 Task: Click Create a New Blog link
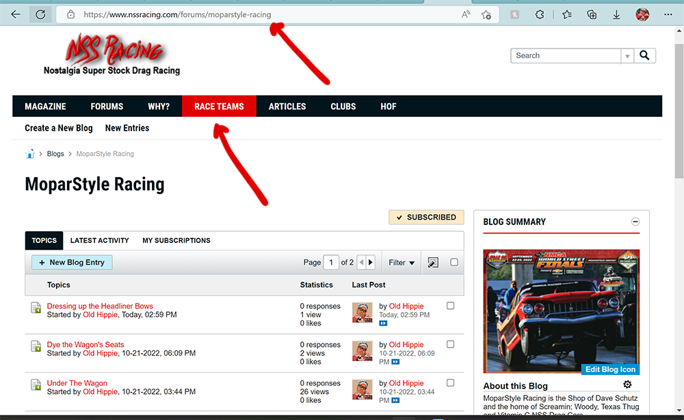58,128
